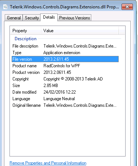This screenshot has width=138, height=166.
Task: Select the Details tab
Action: pos(49,17)
